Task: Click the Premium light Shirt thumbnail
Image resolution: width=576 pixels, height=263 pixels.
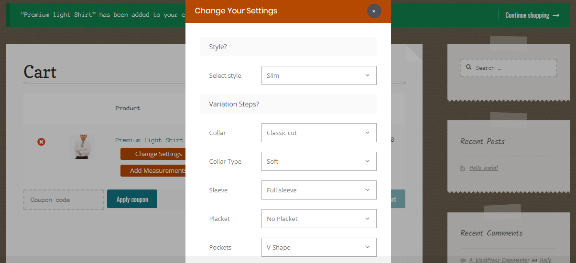Action: tap(82, 146)
